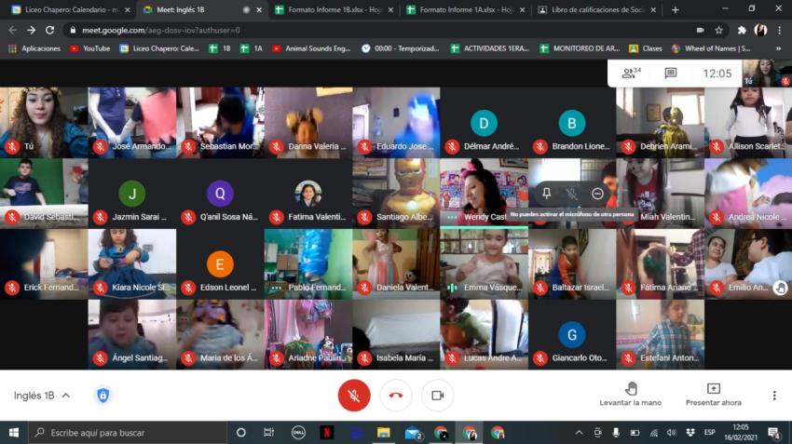Open File Explorer from the taskbar
This screenshot has height=444, width=792.
pos(384,433)
